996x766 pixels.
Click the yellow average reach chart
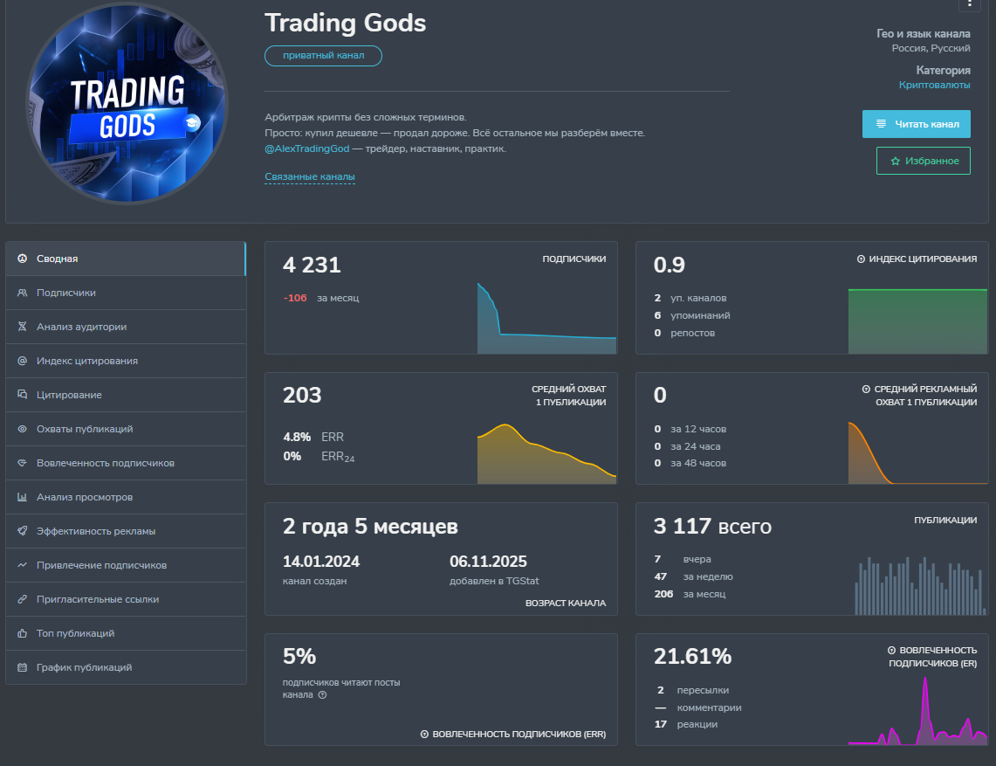[x=547, y=453]
